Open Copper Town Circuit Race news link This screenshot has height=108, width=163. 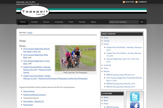click(37, 77)
